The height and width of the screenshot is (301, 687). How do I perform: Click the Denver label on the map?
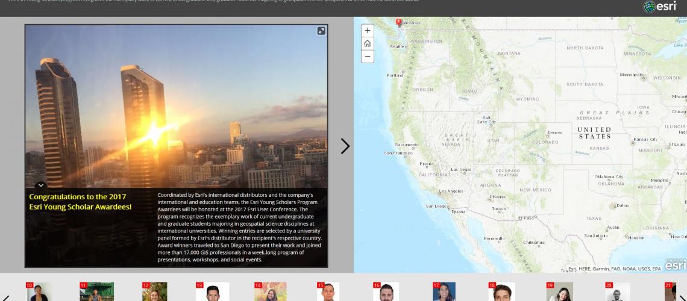pos(554,132)
